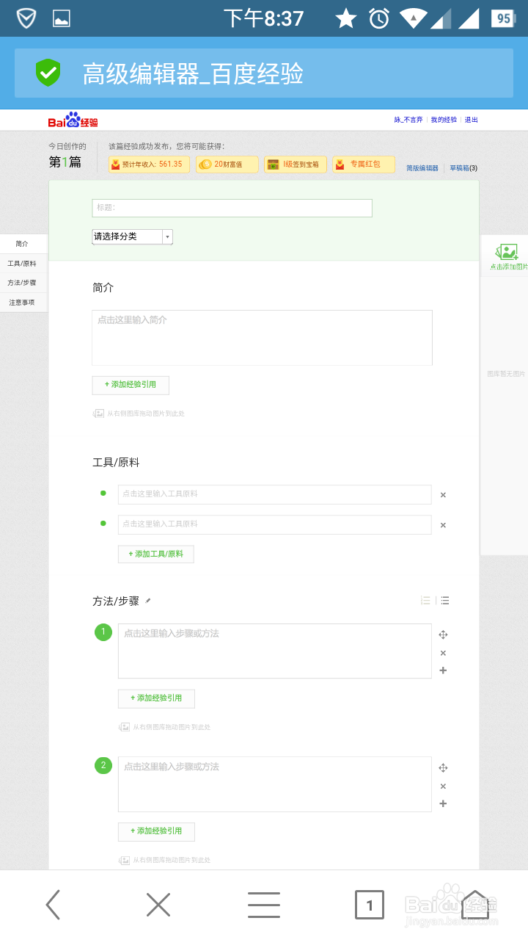Click the Baidu Jingyan logo
The image size is (528, 940).
[73, 120]
